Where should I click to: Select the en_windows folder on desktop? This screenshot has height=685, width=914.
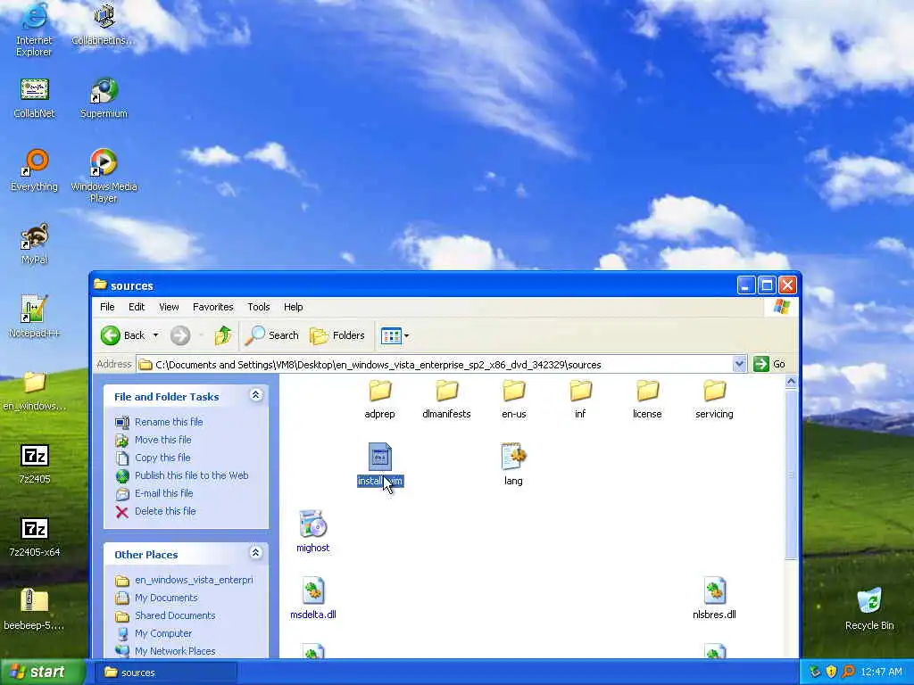[34, 391]
